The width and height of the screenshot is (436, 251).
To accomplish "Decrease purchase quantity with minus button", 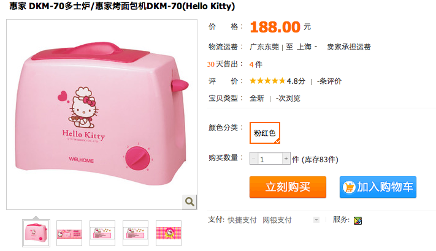I will [254, 159].
